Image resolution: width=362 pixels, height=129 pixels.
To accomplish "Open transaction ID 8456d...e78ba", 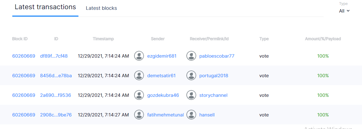I will point(56,76).
